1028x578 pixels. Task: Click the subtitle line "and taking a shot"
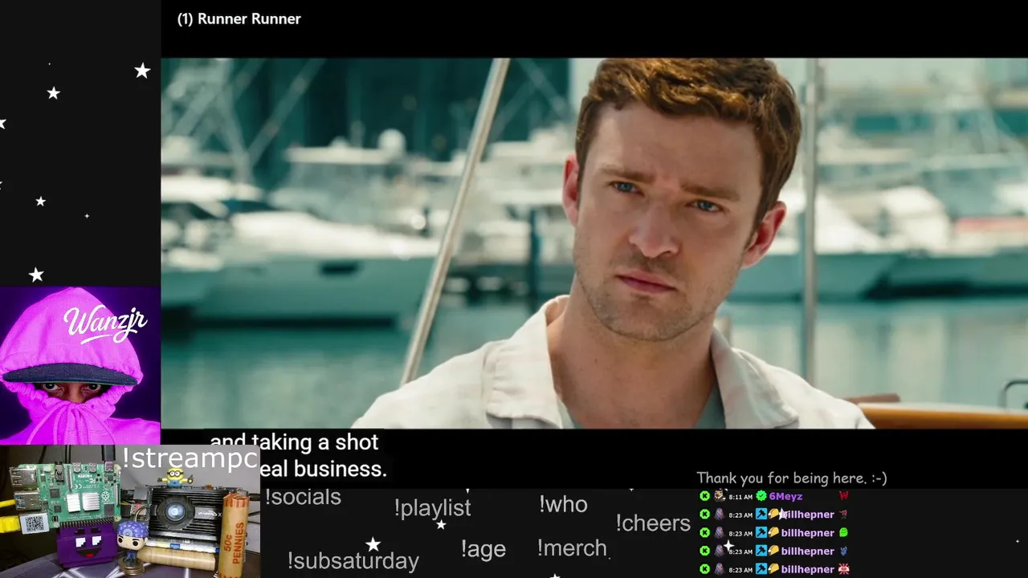coord(294,442)
